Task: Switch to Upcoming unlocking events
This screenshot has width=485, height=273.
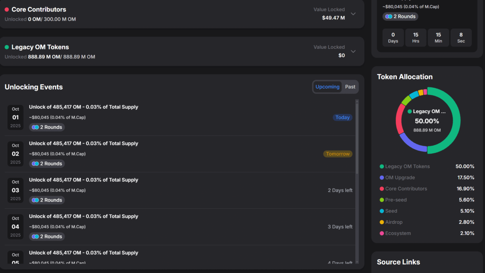Action: 327,87
